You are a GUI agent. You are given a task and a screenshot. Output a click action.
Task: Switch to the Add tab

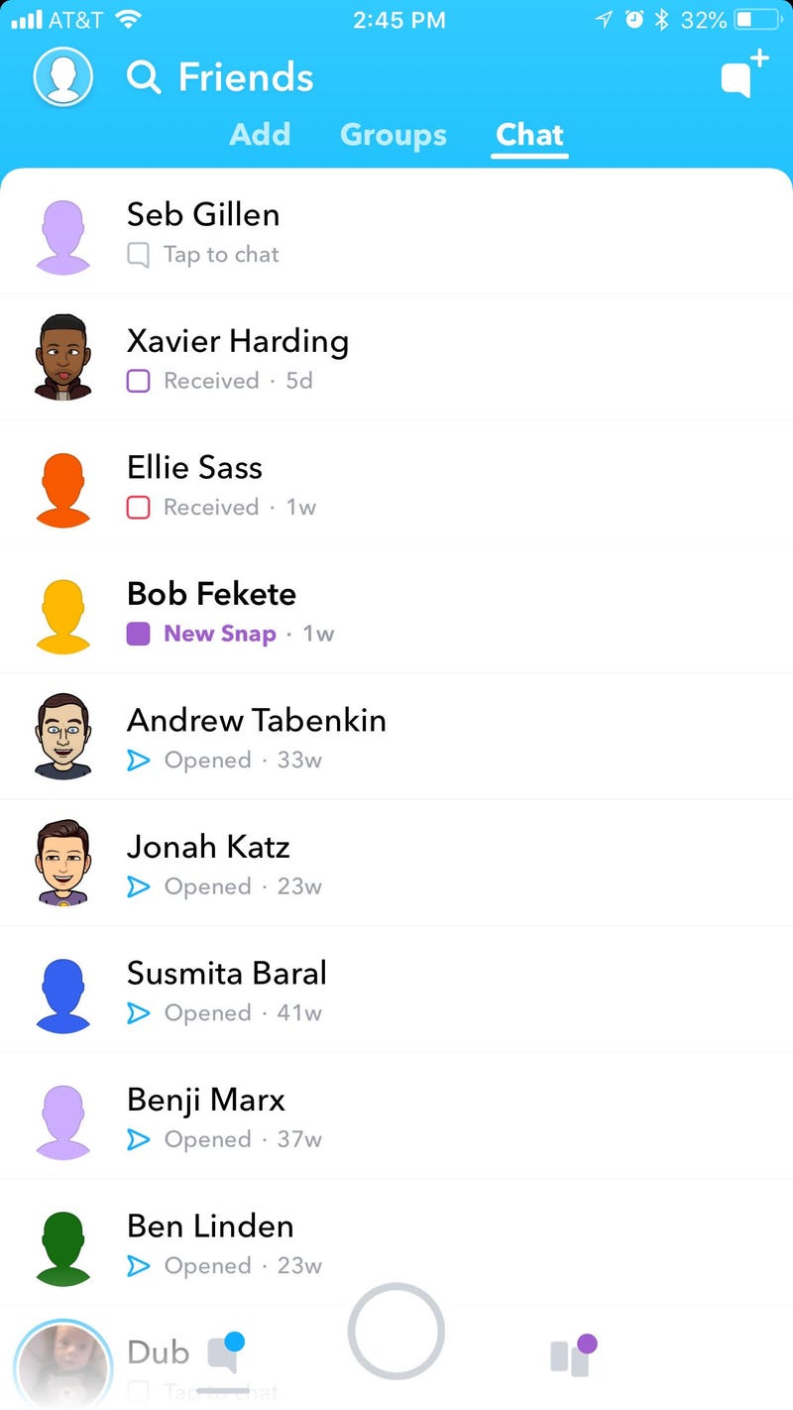coord(260,134)
